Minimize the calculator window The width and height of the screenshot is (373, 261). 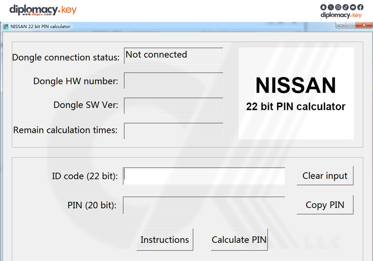click(x=341, y=25)
